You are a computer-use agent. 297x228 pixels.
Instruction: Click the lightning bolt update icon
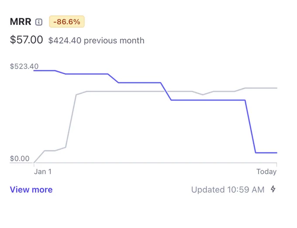[273, 189]
